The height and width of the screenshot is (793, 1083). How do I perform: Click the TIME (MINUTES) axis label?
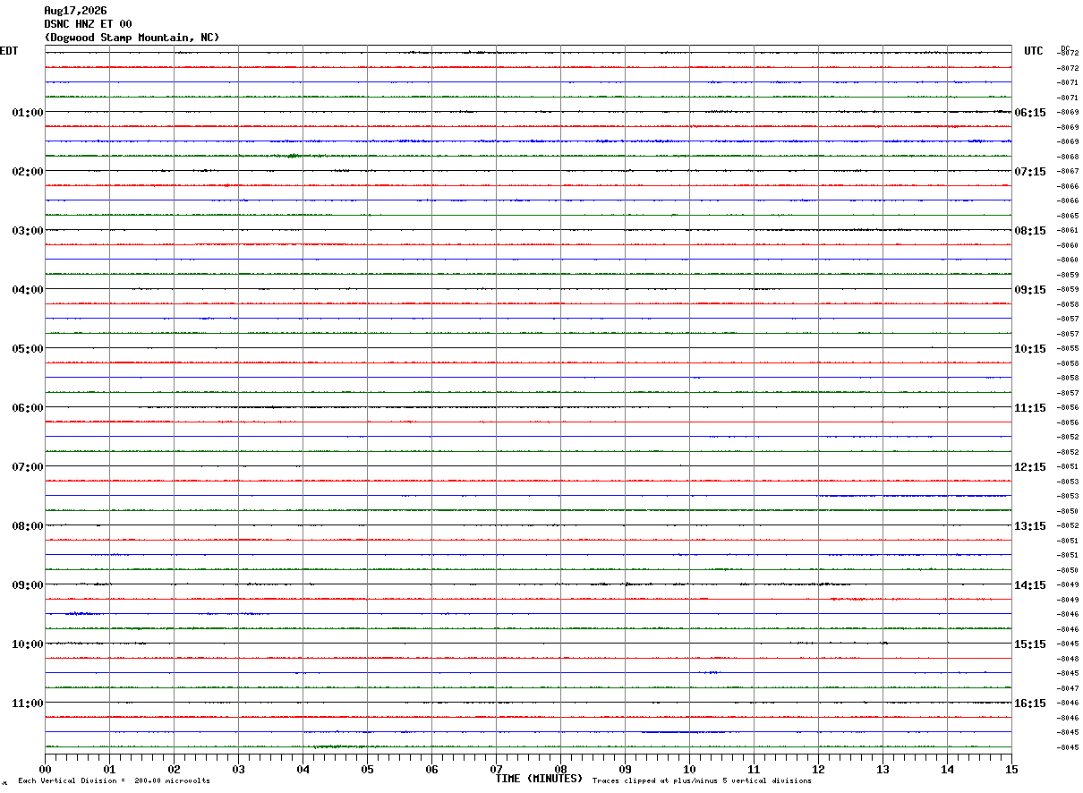pyautogui.click(x=539, y=779)
